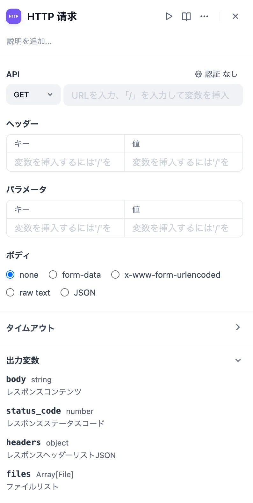The height and width of the screenshot is (503, 253).
Task: Click the authentication gear icon
Action: click(199, 74)
